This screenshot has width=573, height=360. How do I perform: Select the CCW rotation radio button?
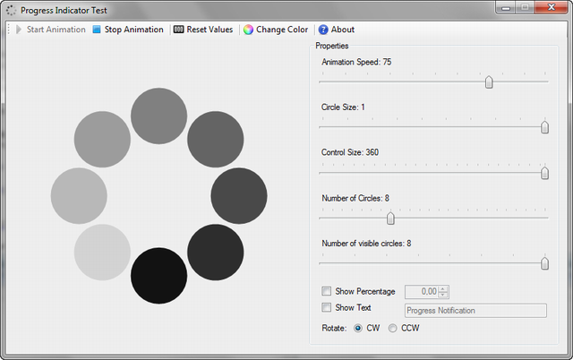[x=392, y=328]
